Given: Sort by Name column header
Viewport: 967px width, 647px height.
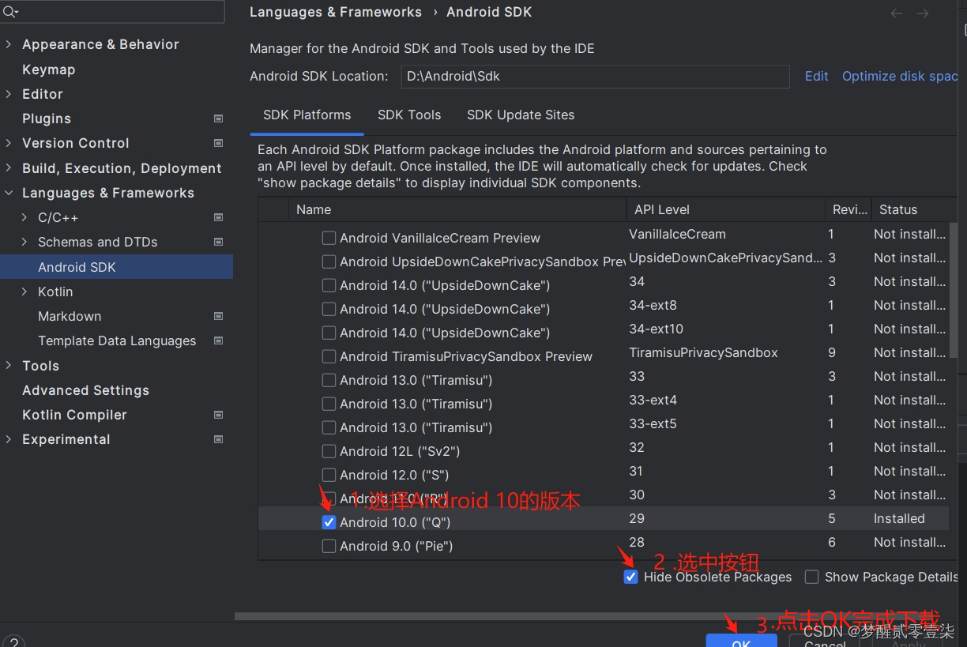Looking at the screenshot, I should (458, 209).
